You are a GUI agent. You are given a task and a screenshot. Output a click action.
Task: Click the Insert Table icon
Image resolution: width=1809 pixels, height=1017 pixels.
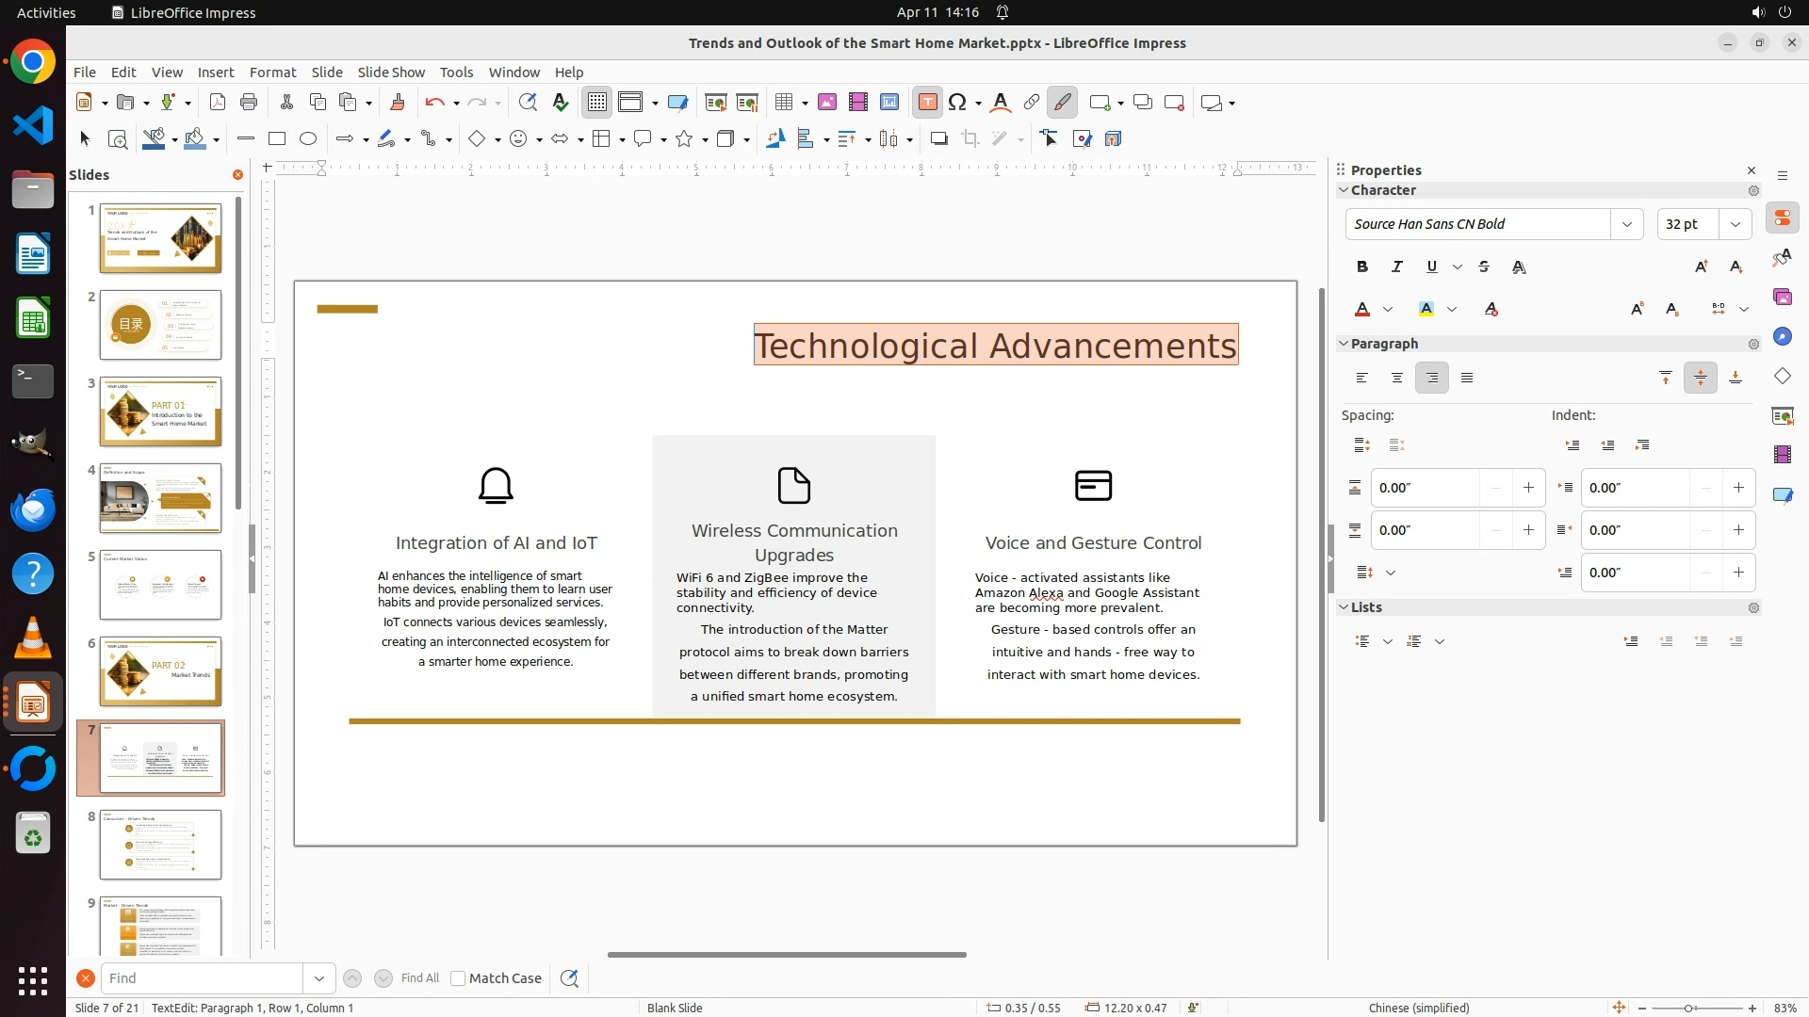tap(783, 103)
